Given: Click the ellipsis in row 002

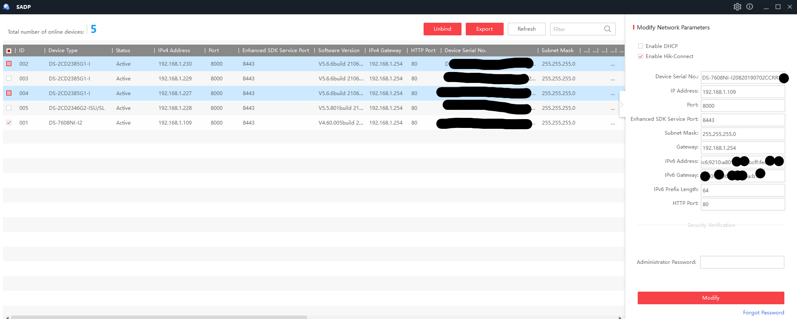Looking at the screenshot, I should (612, 64).
